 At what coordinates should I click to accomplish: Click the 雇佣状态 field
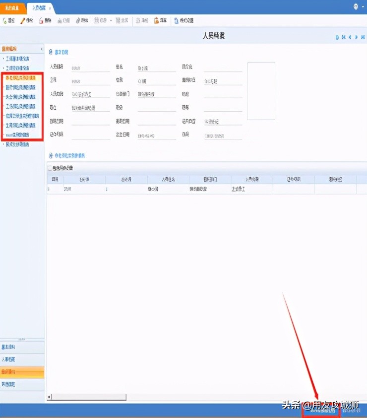tap(223, 81)
